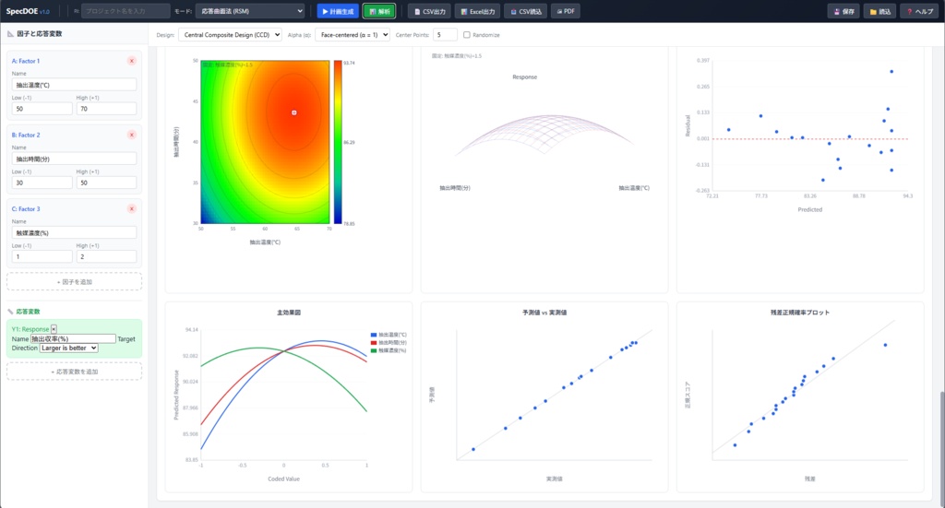Add a response with 応答変数を追加 button
This screenshot has height=508, width=945.
point(74,372)
